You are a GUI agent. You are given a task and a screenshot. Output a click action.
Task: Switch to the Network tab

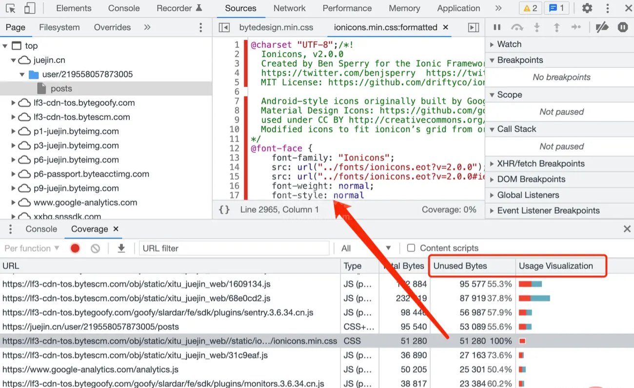point(290,8)
